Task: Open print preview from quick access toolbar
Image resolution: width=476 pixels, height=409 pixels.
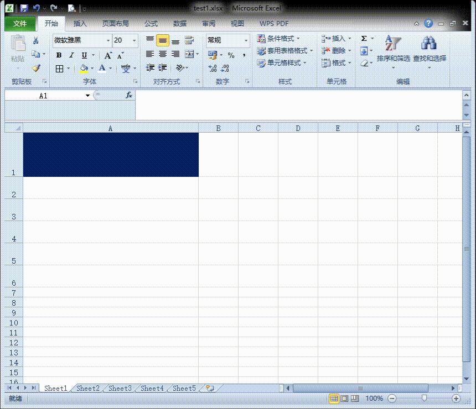Action: pyautogui.click(x=71, y=8)
